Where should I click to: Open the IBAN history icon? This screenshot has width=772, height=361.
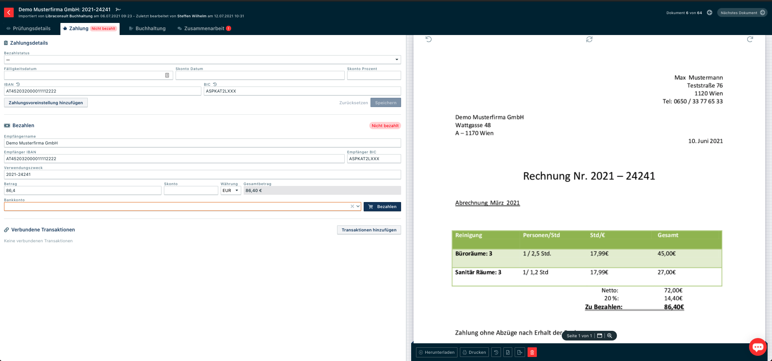18,85
